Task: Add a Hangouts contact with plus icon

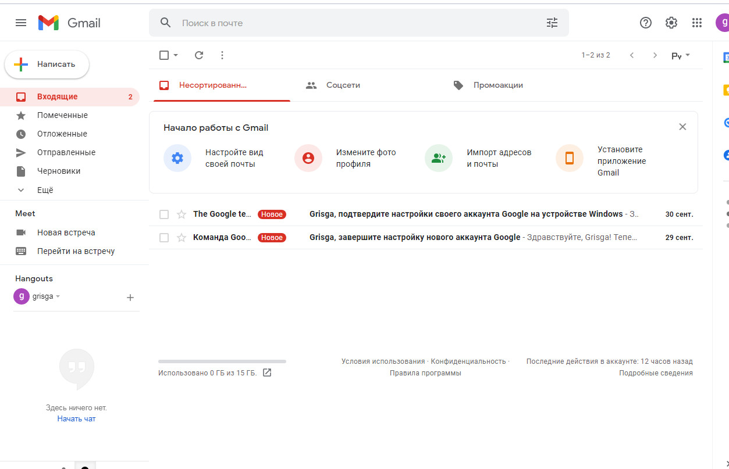Action: tap(130, 298)
